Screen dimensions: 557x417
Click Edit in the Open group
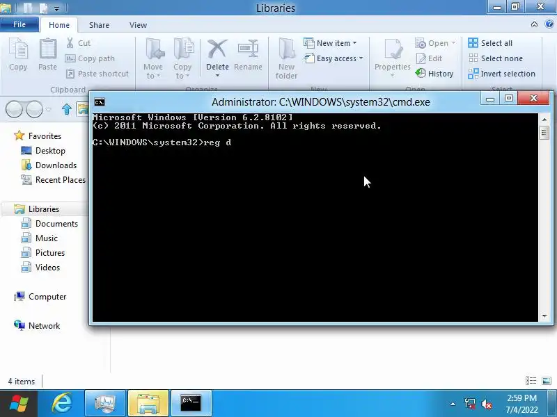click(429, 58)
